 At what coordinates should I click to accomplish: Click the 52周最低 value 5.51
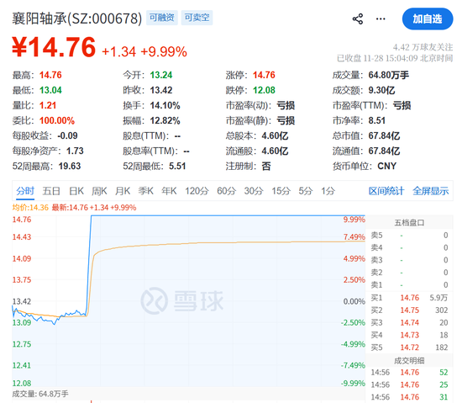coord(177,166)
